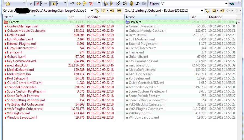
Task: Click the glasses peek filters icon
Action: 232,4
